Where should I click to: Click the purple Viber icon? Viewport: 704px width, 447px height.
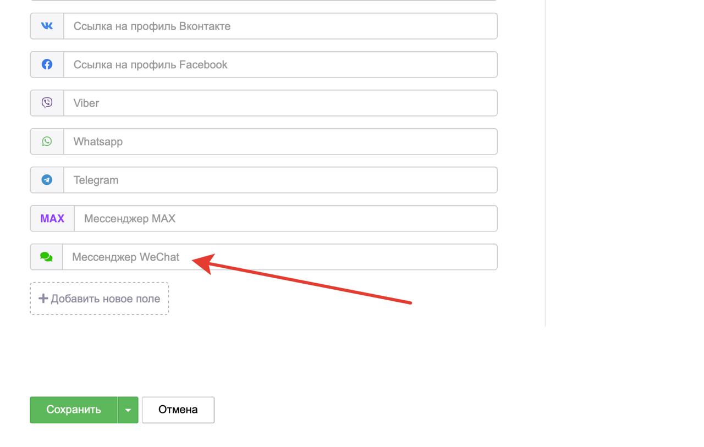click(x=47, y=103)
